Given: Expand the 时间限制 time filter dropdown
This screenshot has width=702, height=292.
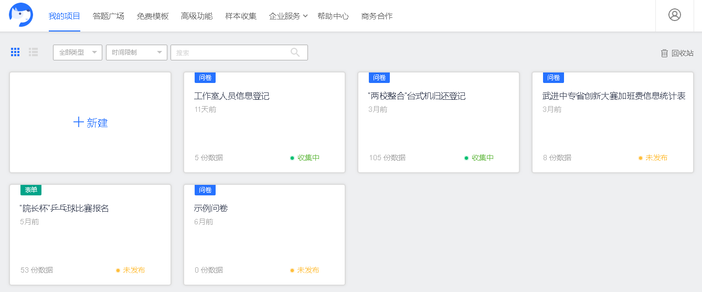Looking at the screenshot, I should click(x=136, y=53).
